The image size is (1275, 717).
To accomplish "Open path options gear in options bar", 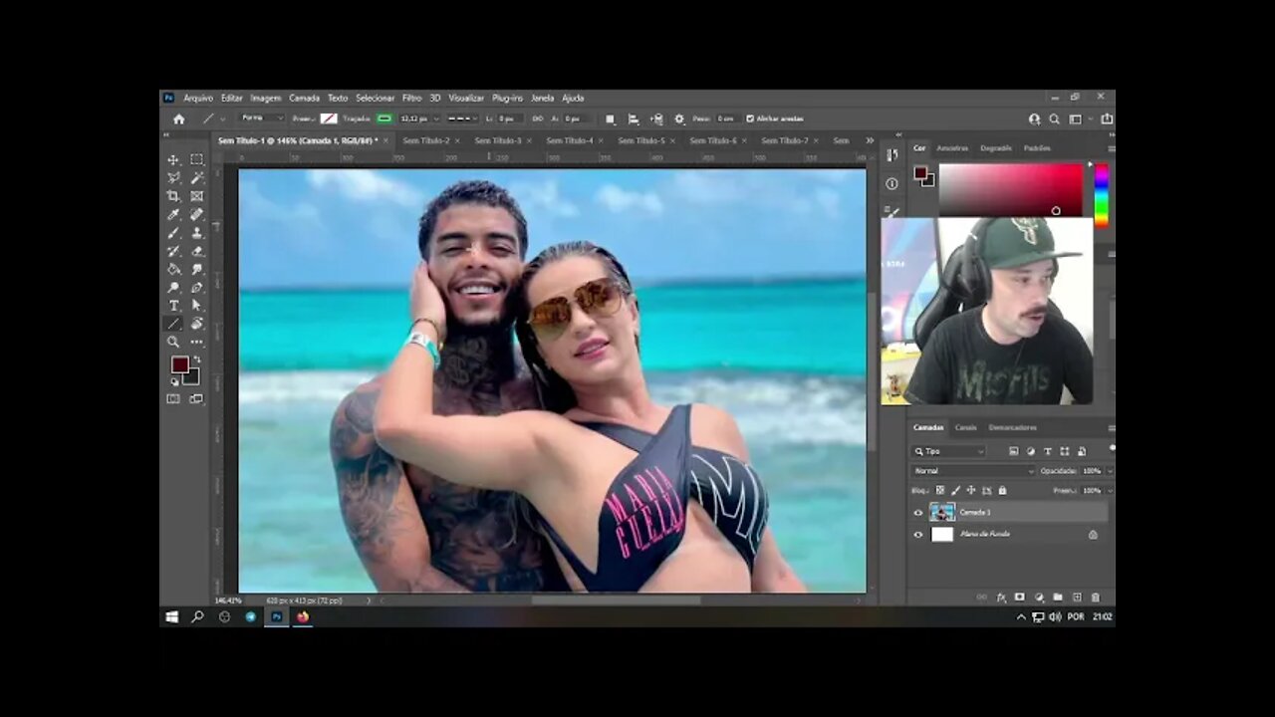I will coord(679,119).
